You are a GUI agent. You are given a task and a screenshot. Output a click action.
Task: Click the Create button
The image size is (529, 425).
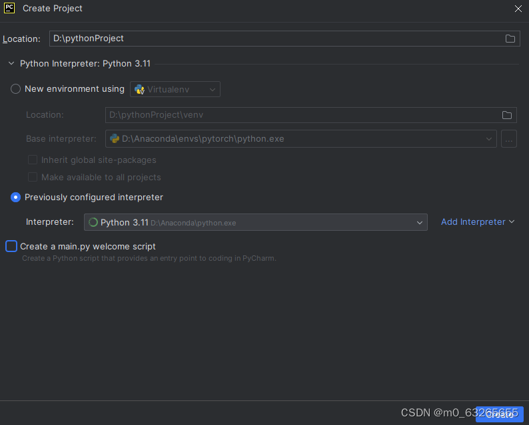[499, 414]
